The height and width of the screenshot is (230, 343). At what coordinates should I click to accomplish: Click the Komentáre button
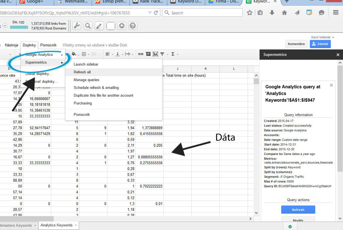(x=296, y=44)
